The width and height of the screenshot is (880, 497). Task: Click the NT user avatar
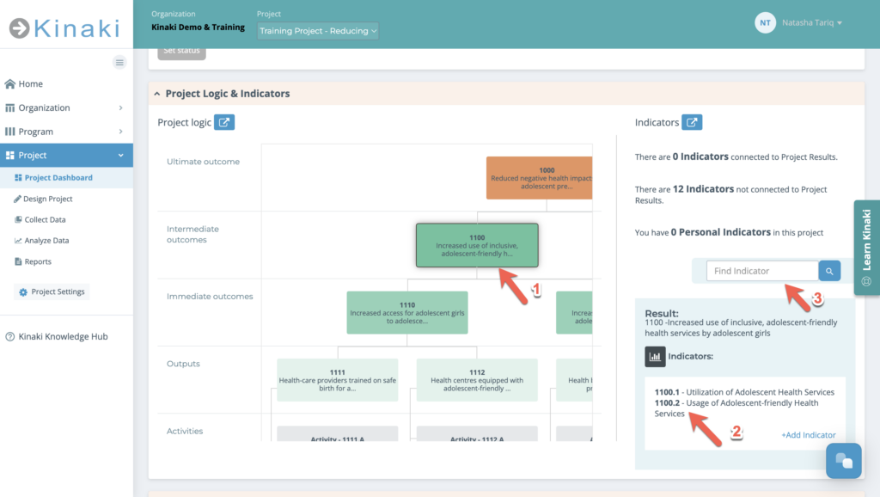(x=765, y=23)
